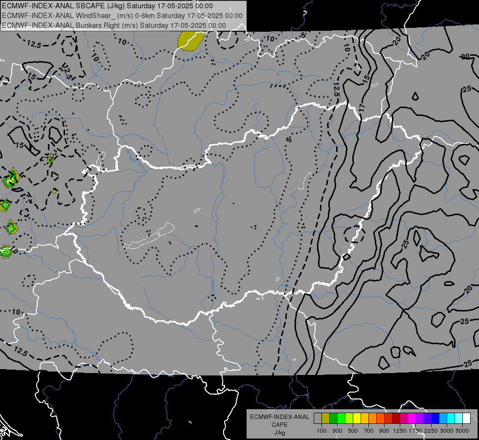Click the 1750 legend scale label
The width and height of the screenshot is (479, 440).
(415, 431)
